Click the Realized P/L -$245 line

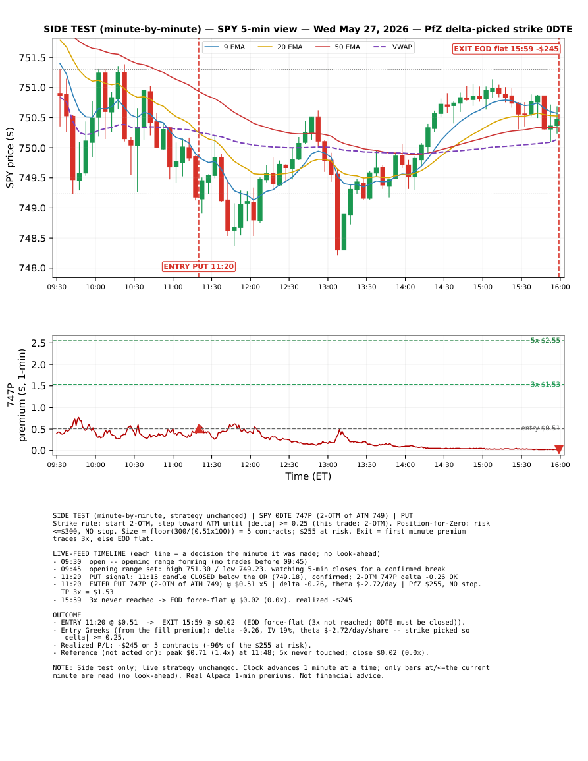pos(182,646)
